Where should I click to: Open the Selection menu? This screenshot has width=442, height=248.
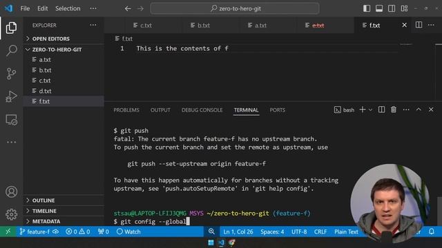(68, 8)
